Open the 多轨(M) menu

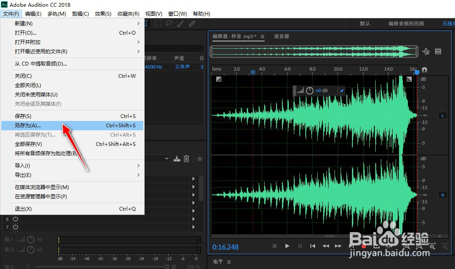pyautogui.click(x=56, y=14)
